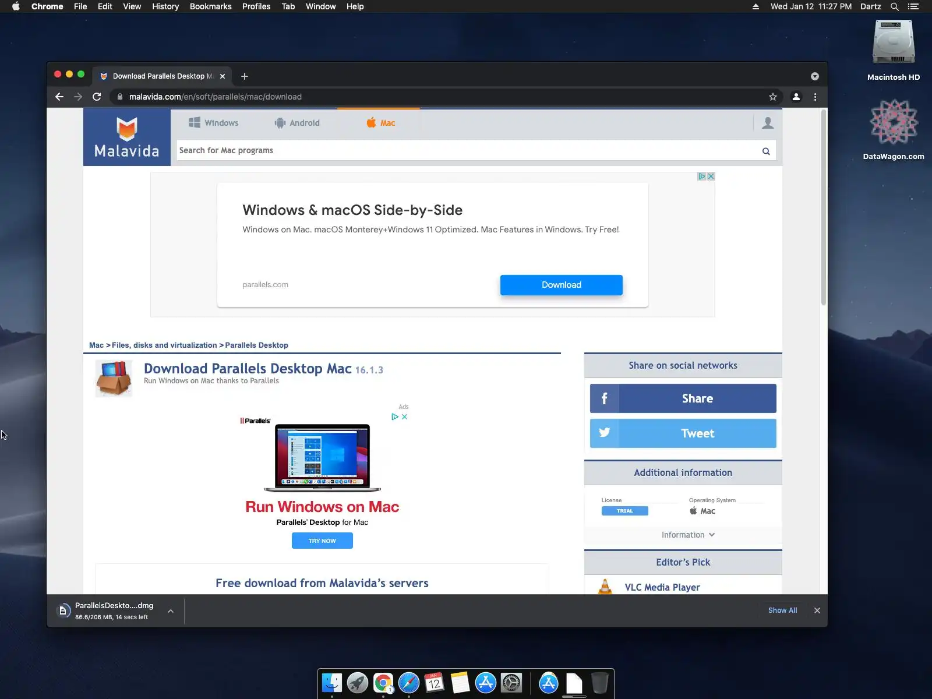Open Spotlight search in the menu bar
Screen dimensions: 932x699
[x=895, y=6]
